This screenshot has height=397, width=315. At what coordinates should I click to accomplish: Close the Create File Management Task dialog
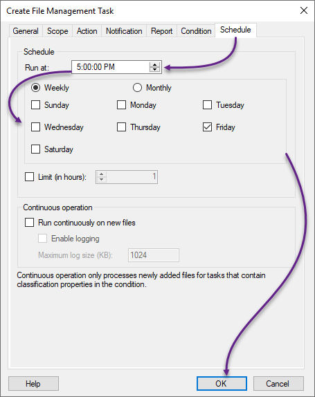(x=304, y=10)
